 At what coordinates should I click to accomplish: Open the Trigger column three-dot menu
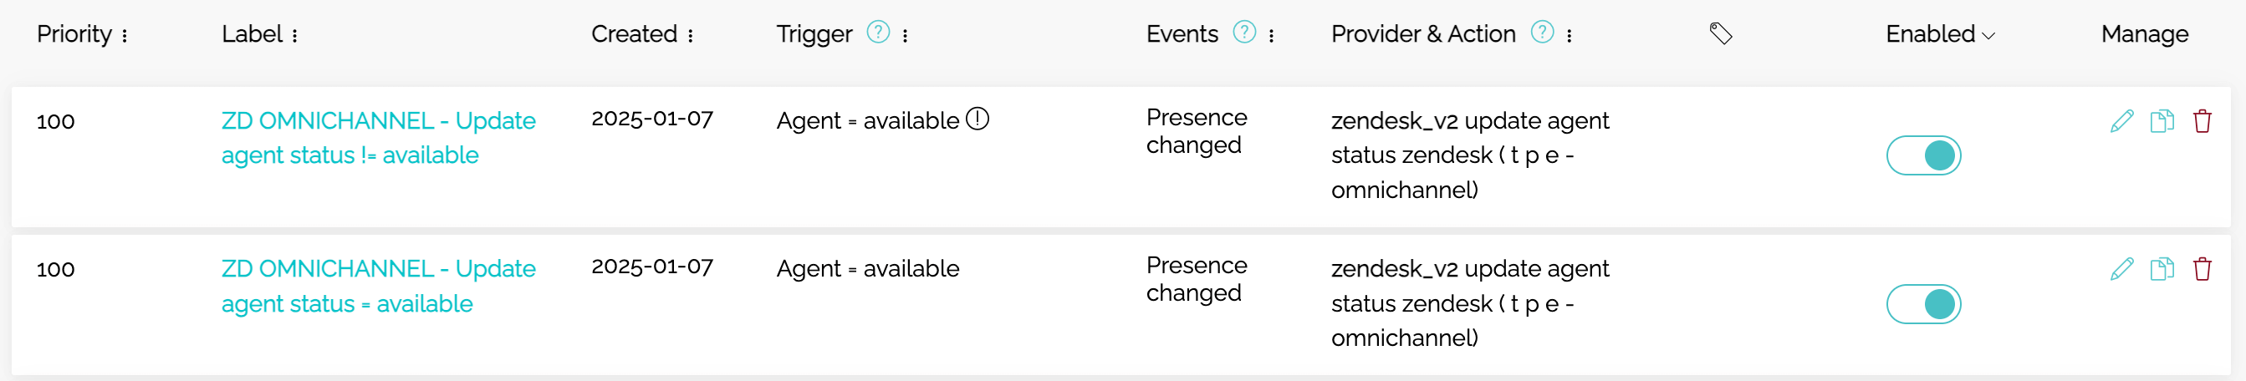(x=905, y=36)
